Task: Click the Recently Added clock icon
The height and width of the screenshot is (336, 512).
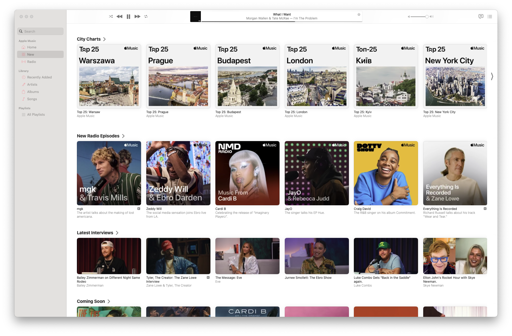Action: [24, 77]
